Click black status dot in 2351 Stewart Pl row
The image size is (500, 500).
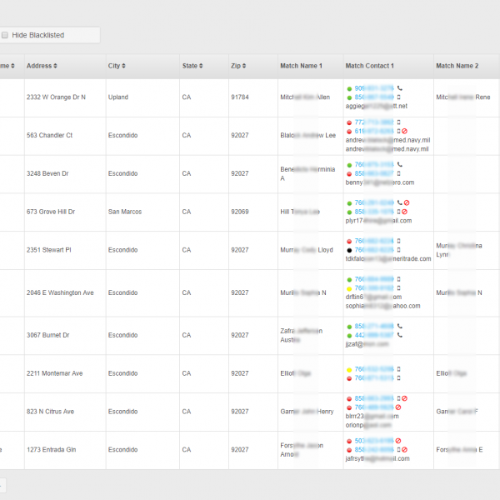coord(349,250)
